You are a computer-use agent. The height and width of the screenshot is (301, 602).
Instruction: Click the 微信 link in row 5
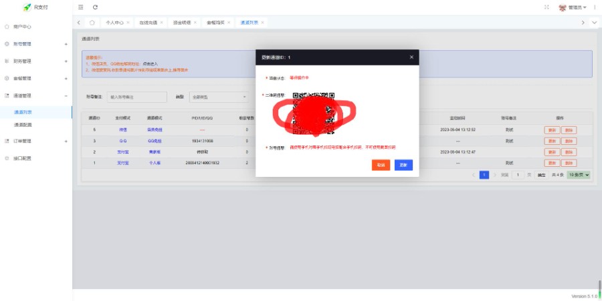point(123,130)
